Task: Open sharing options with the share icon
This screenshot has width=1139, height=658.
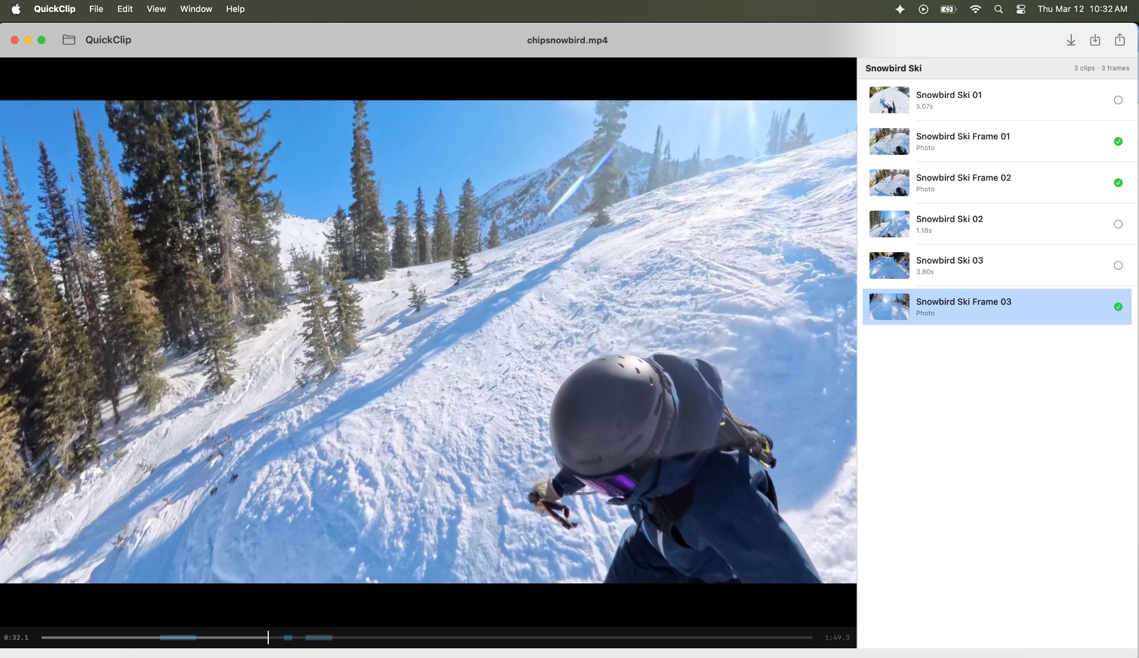Action: (x=1120, y=40)
